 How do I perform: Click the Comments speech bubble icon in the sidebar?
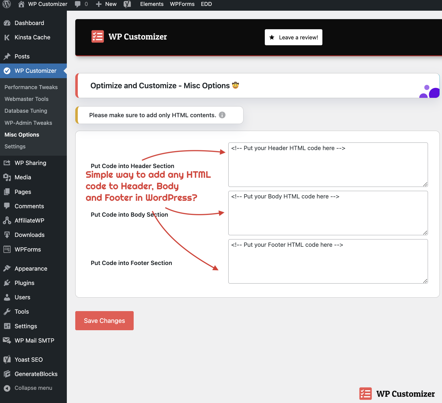click(x=7, y=206)
